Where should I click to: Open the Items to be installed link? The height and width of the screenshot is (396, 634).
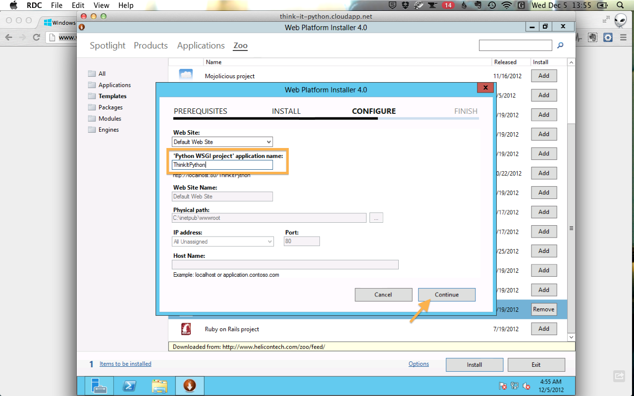pos(125,364)
